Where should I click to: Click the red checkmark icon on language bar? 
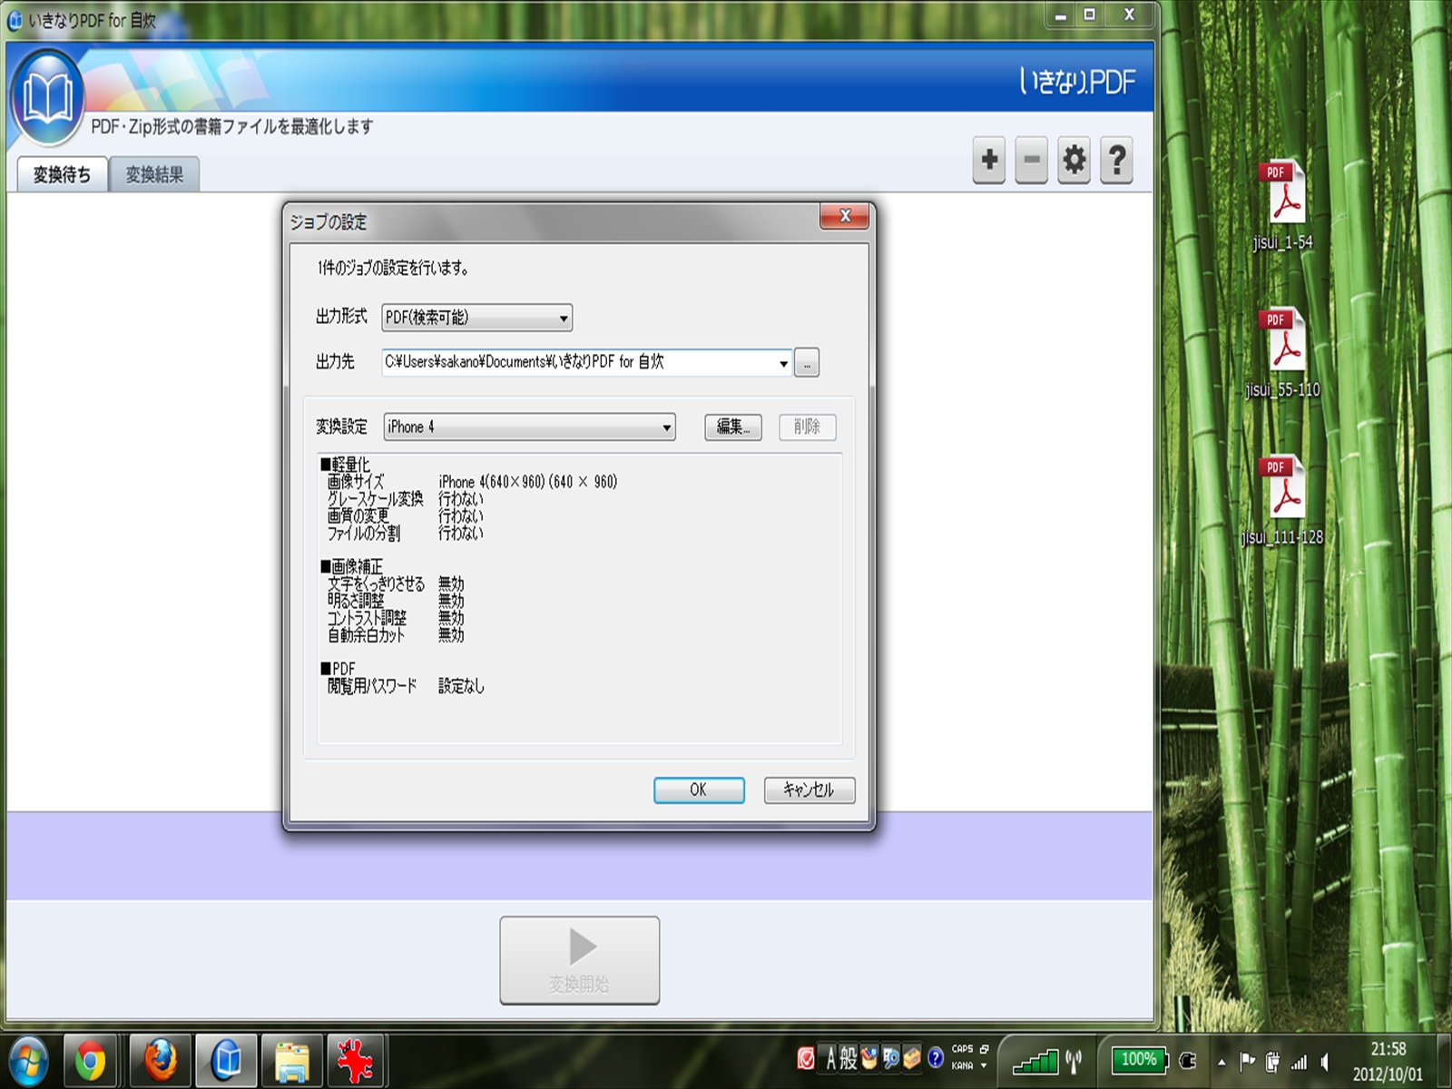click(806, 1059)
